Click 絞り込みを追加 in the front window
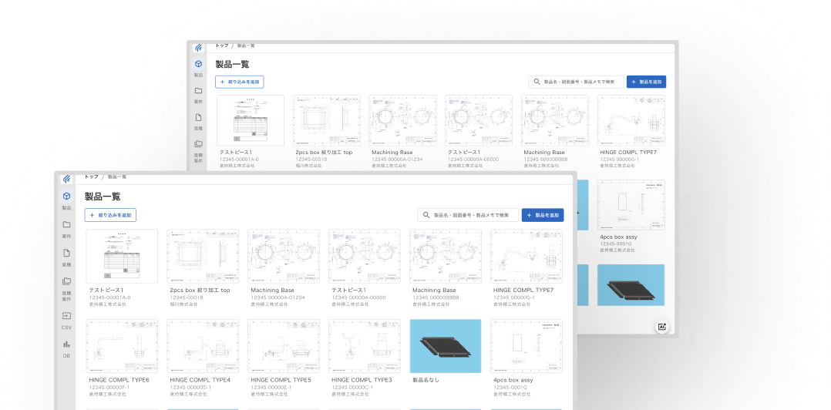Viewport: 831px width, 410px height. point(110,215)
